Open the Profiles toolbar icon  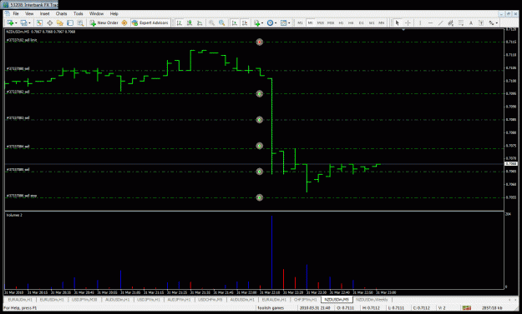coord(23,22)
